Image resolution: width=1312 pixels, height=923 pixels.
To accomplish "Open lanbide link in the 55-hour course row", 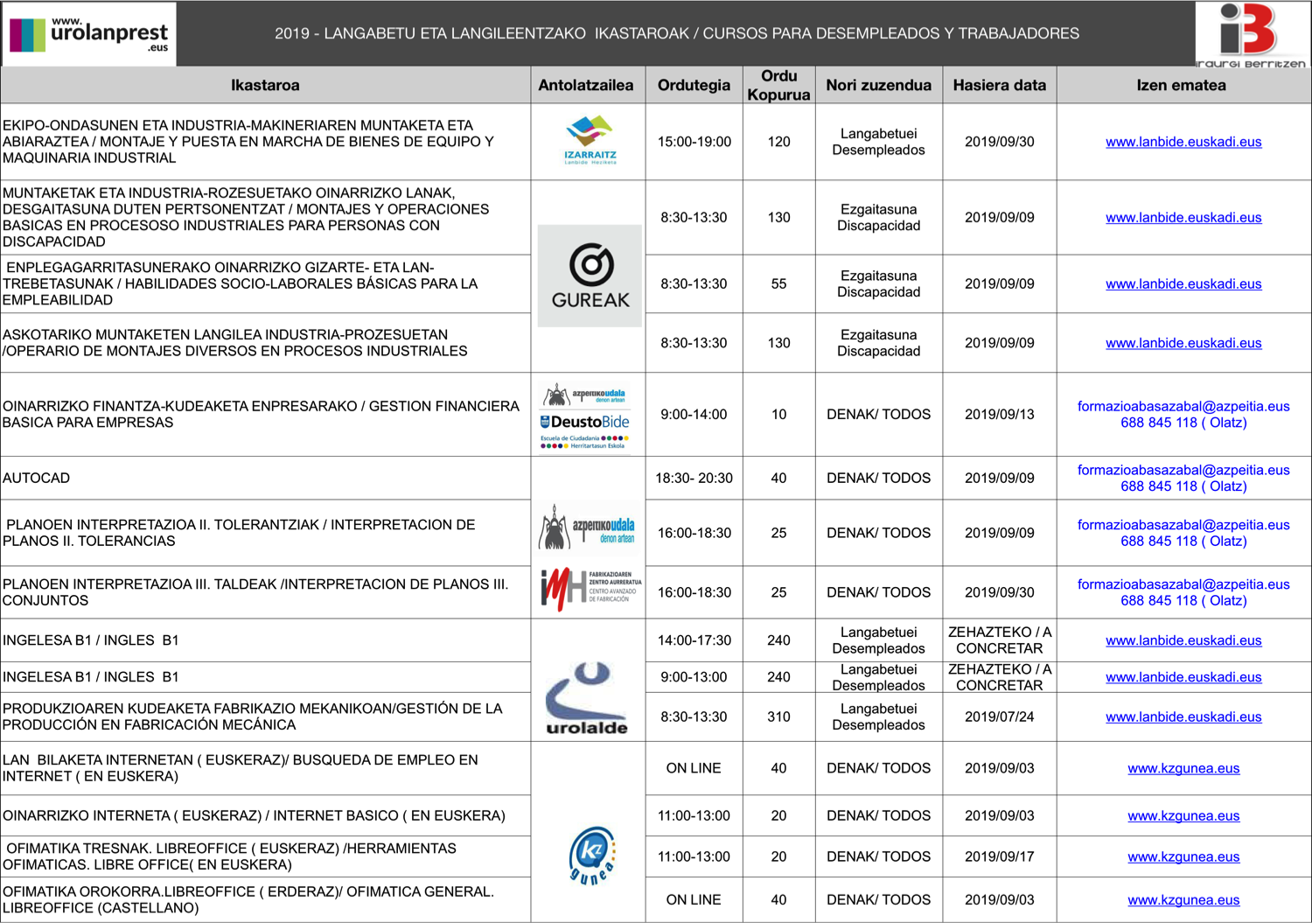I will 1183,283.
